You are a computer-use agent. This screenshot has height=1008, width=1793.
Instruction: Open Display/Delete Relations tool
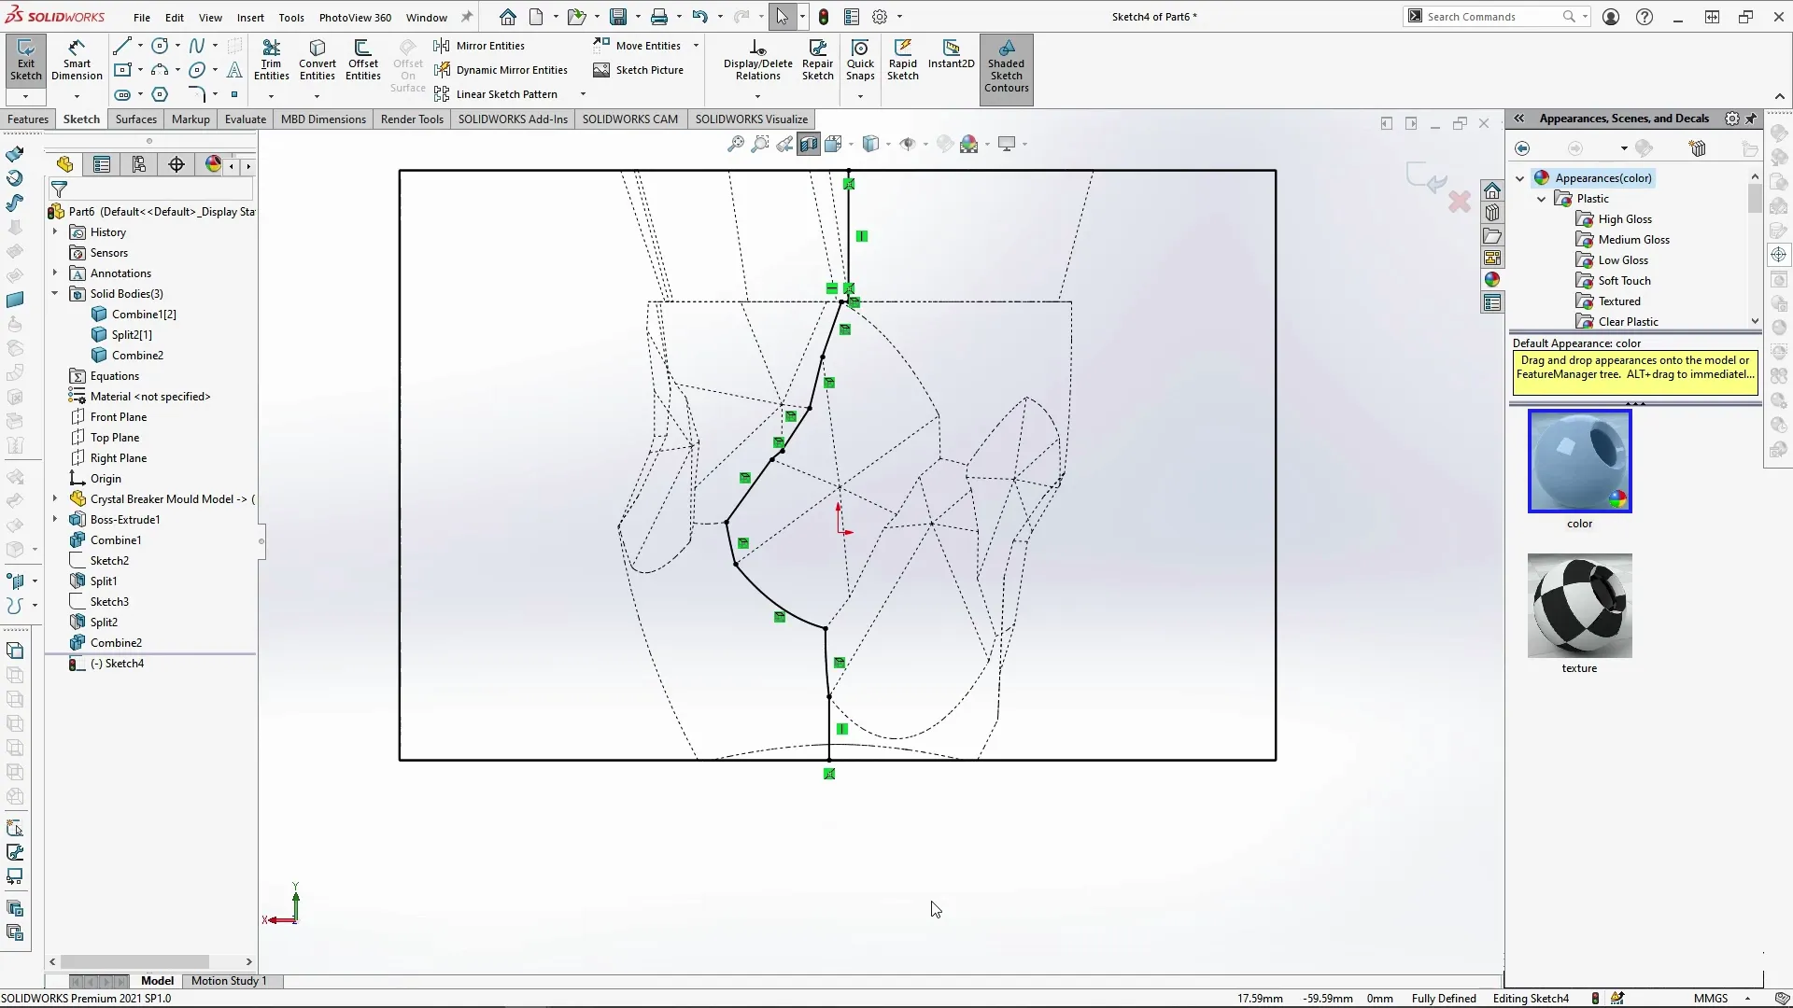(757, 60)
